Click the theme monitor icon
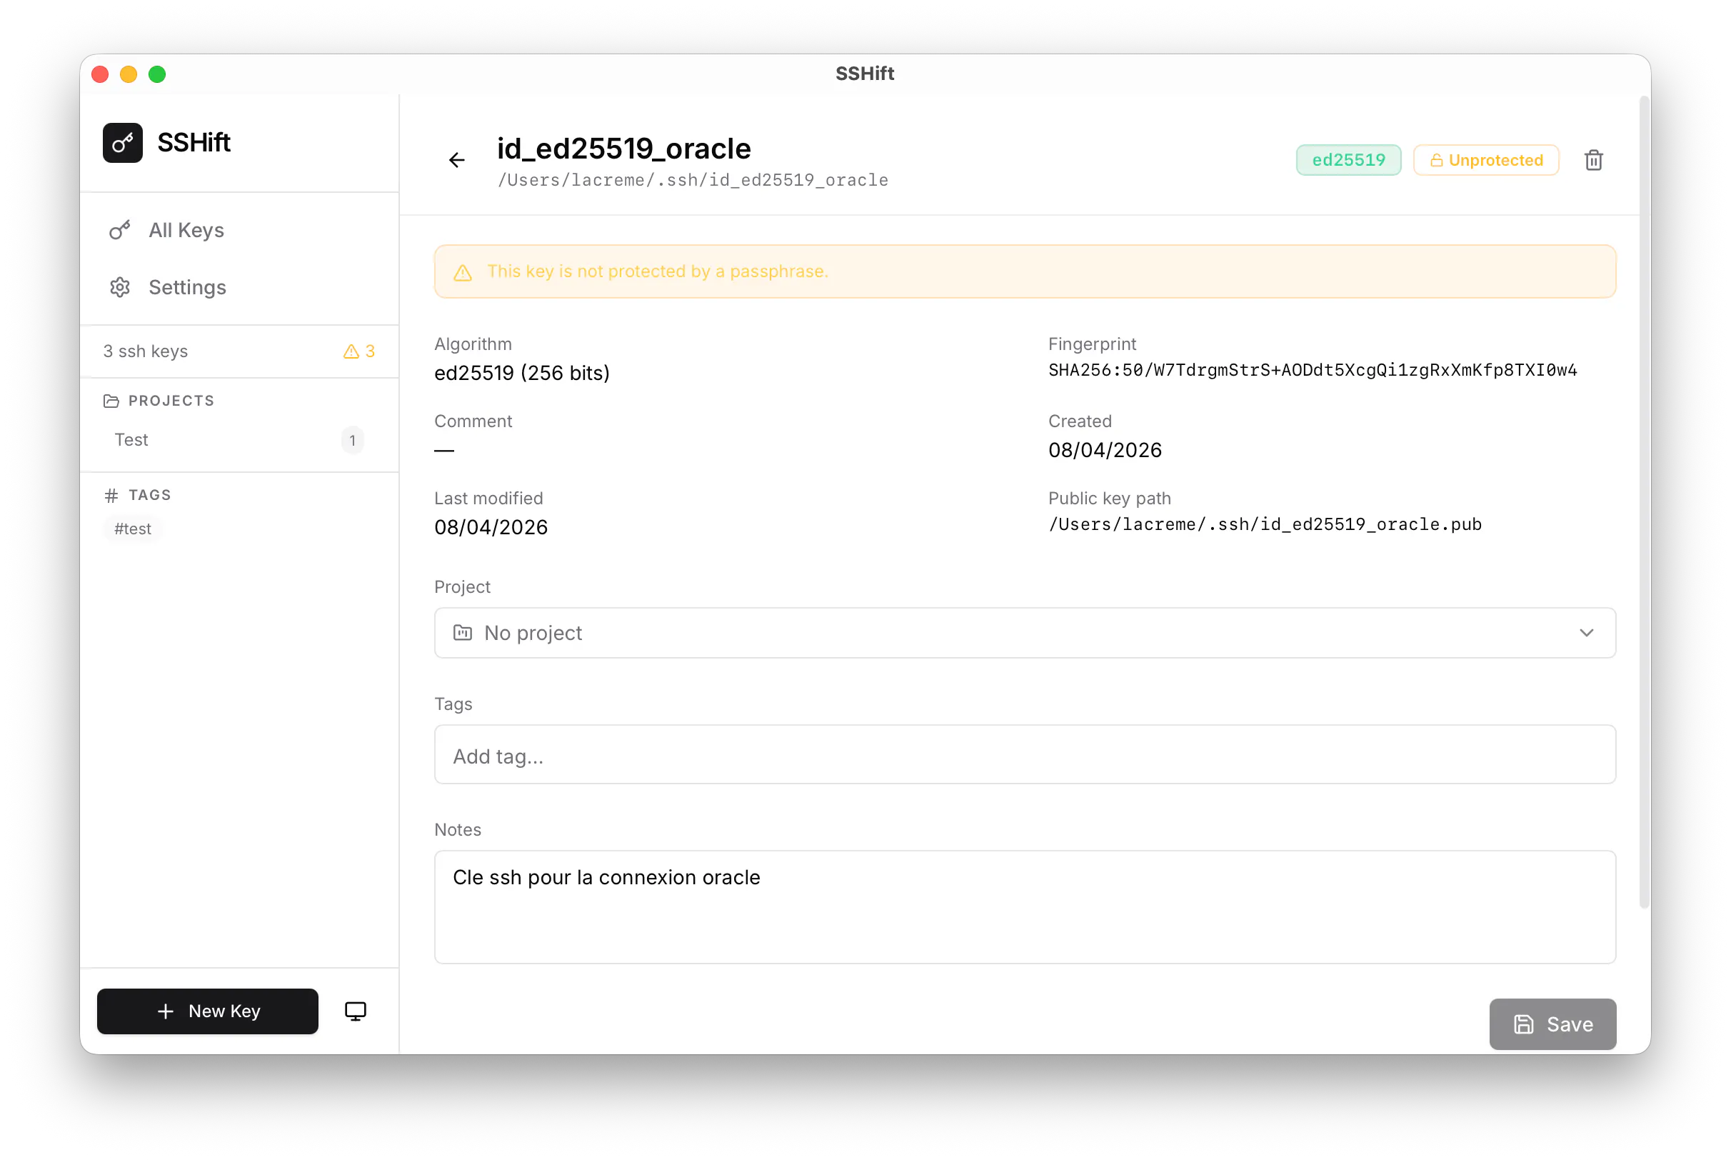 (x=356, y=1011)
